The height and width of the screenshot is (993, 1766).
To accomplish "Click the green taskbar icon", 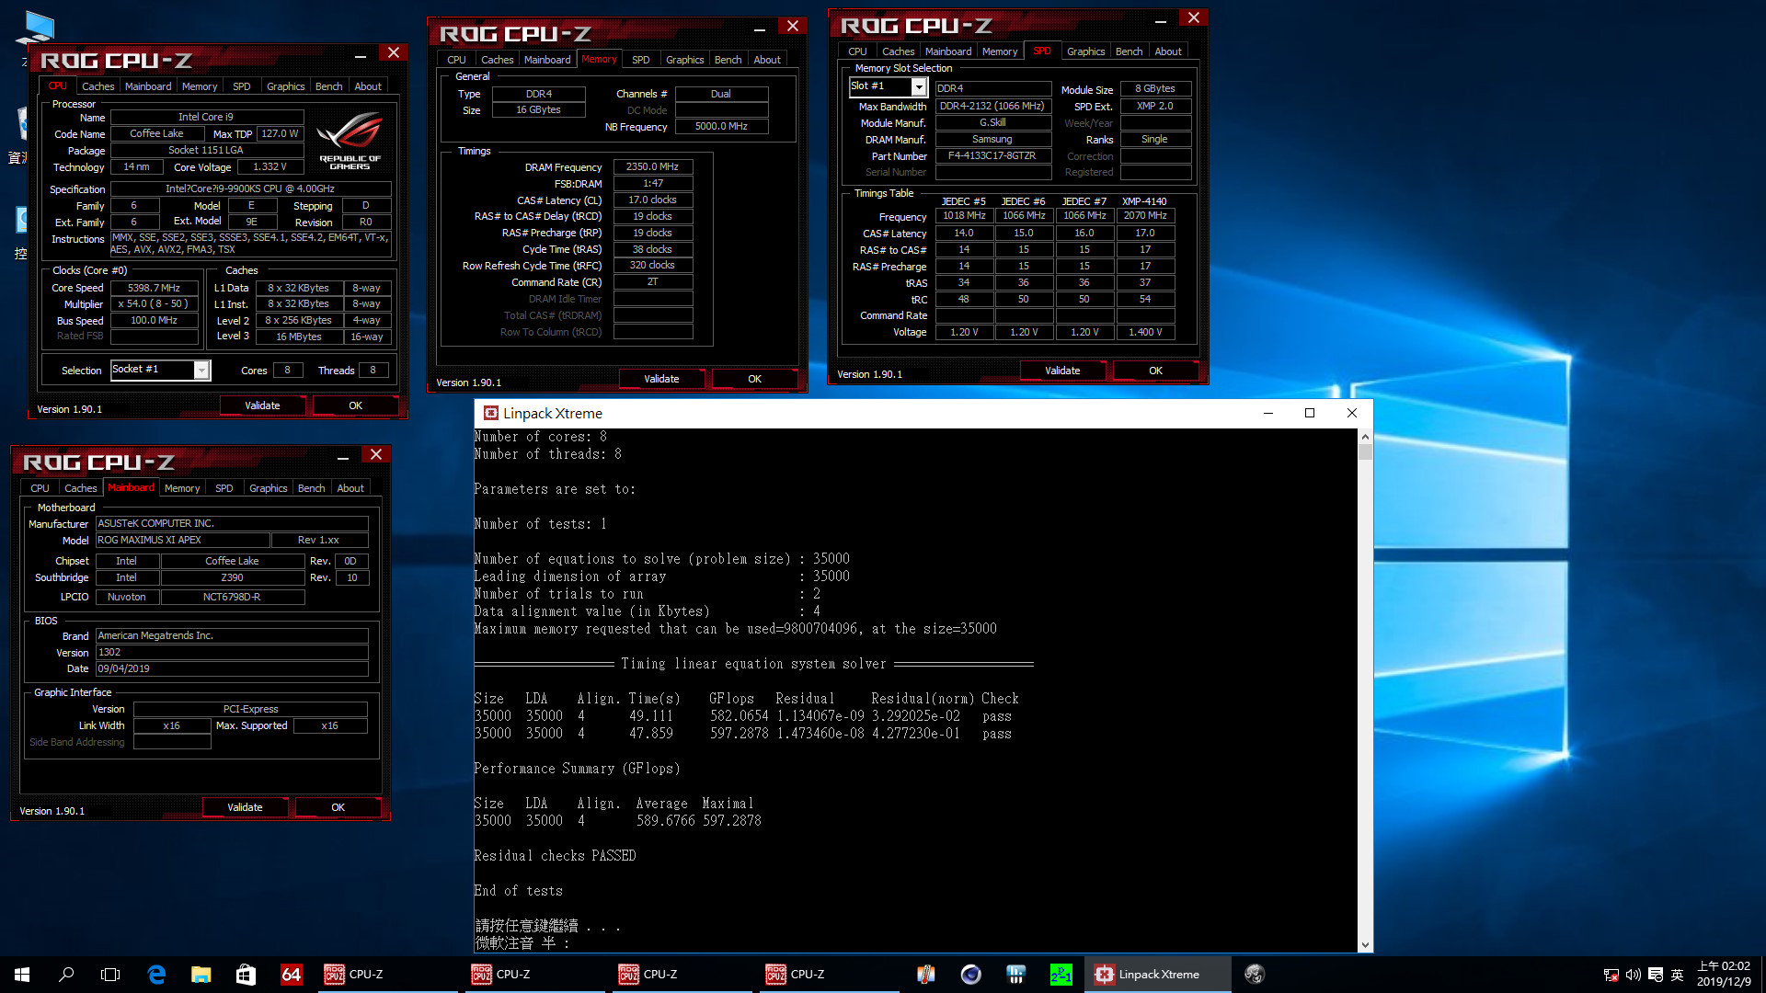I will 1061,974.
